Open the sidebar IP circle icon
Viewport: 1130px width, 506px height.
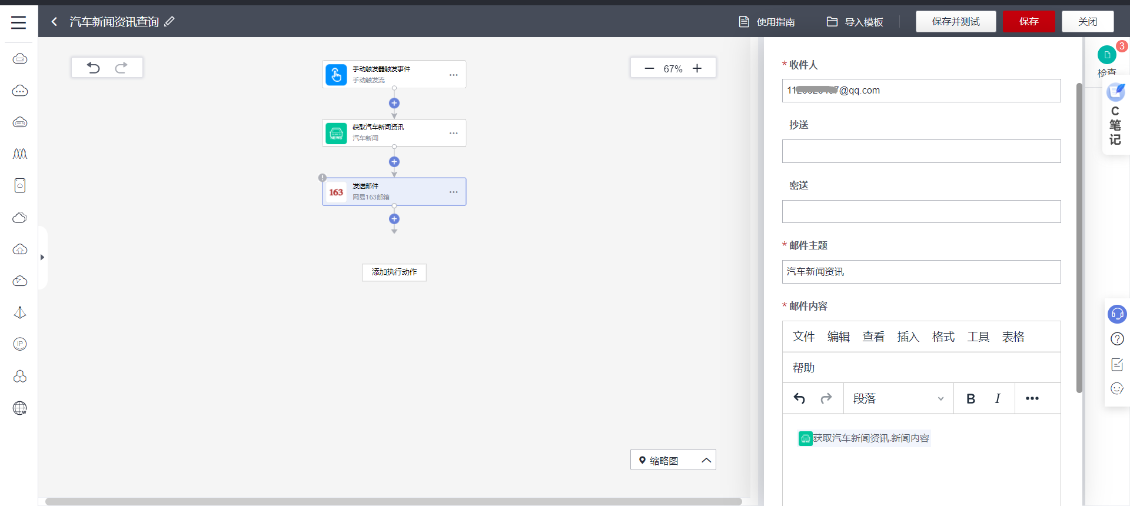[x=20, y=344]
